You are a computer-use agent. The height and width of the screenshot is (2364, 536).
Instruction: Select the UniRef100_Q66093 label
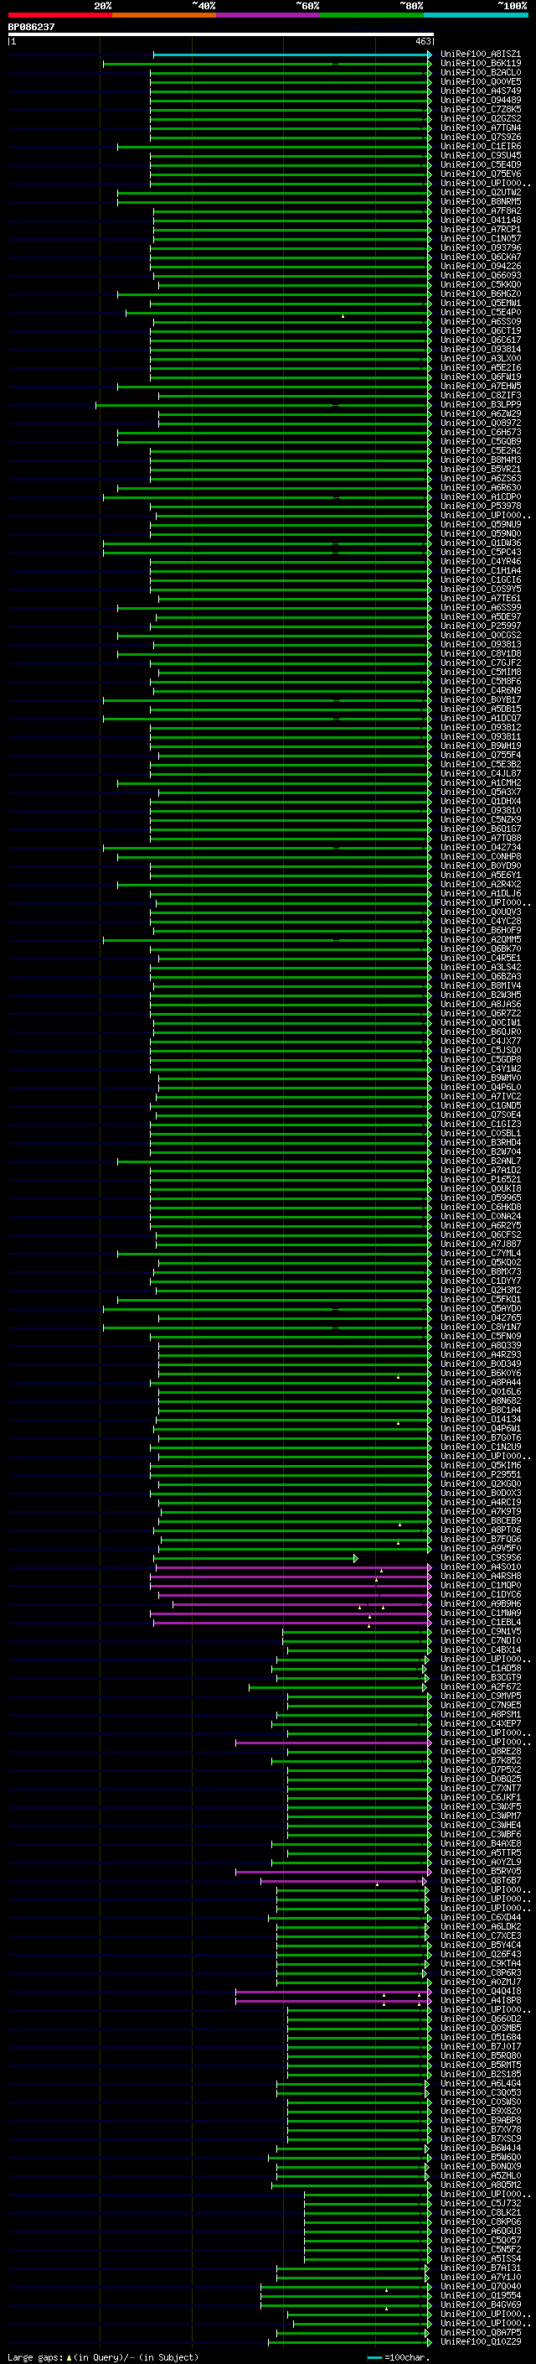click(480, 276)
